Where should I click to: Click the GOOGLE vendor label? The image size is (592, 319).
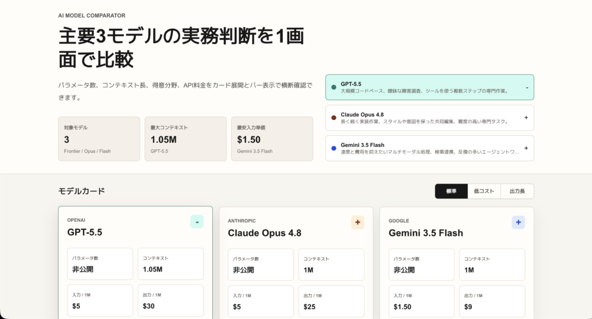pos(399,221)
